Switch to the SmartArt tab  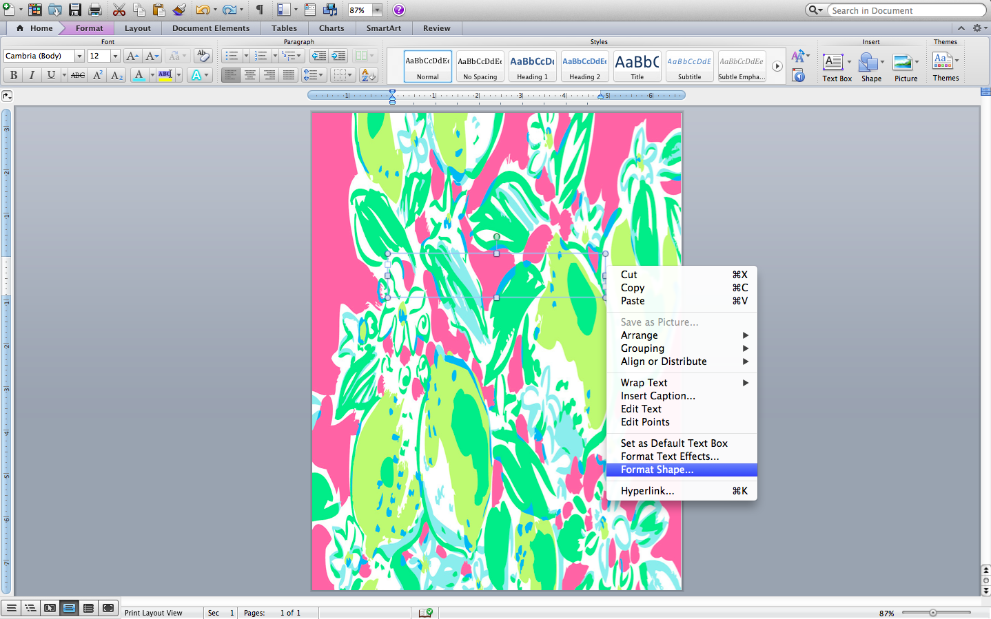click(x=384, y=28)
